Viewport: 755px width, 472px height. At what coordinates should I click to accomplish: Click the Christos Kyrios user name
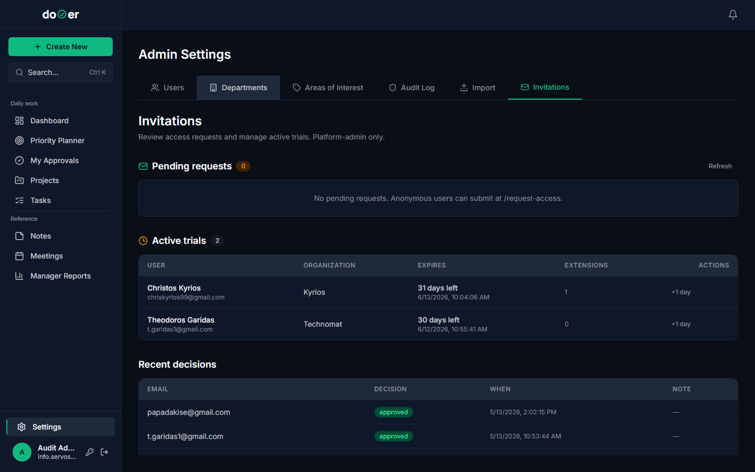(174, 288)
